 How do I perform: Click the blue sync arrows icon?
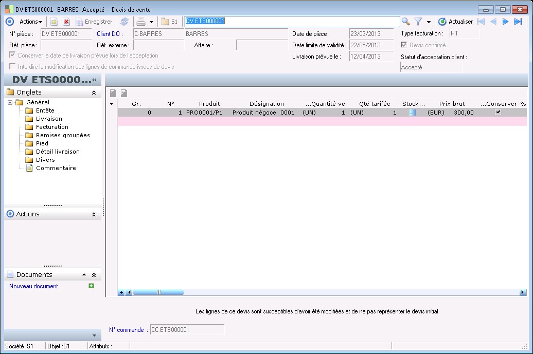click(125, 22)
